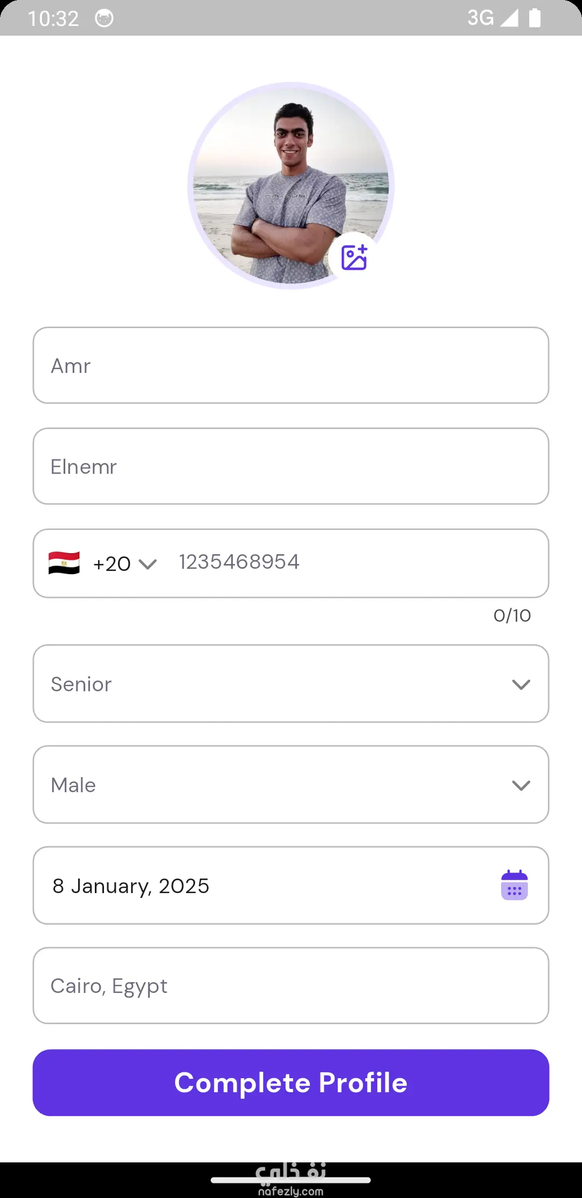Screen dimensions: 582x1198
Task: Focus the first name field showing Amr
Action: pyautogui.click(x=291, y=365)
